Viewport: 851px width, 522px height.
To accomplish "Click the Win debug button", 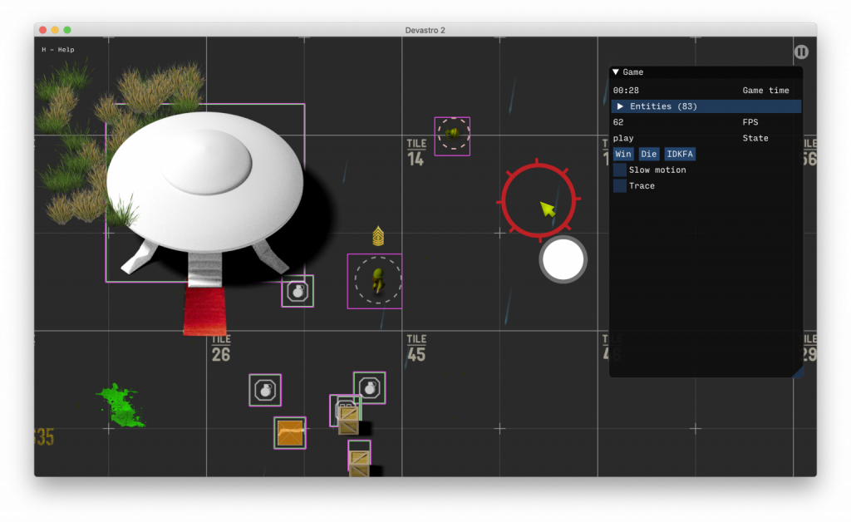I will 623,154.
